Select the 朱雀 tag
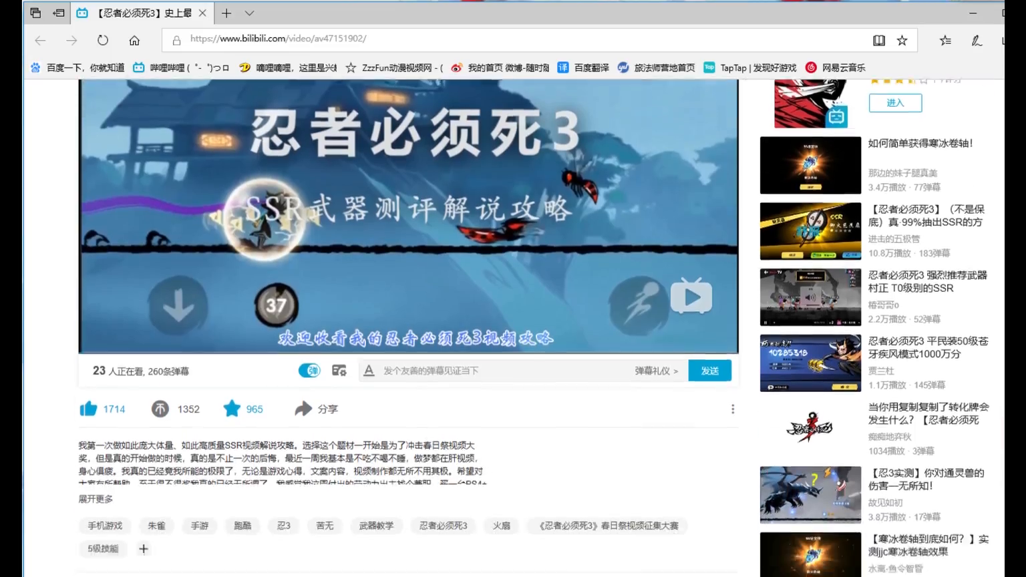This screenshot has height=577, width=1026. [x=156, y=526]
